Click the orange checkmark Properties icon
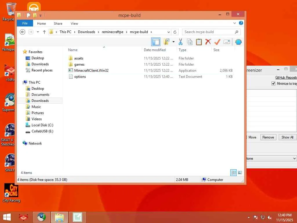This screenshot has height=223, width=297. click(217, 42)
